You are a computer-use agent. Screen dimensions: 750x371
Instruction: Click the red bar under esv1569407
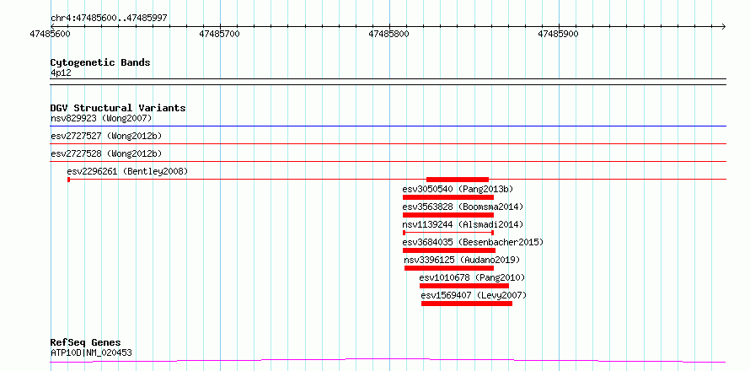tap(467, 304)
